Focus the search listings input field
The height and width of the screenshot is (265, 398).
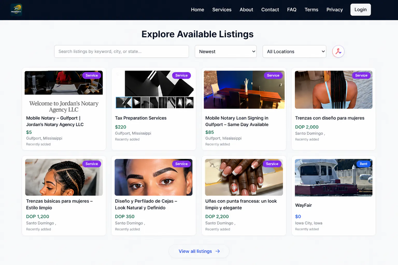[x=122, y=51]
